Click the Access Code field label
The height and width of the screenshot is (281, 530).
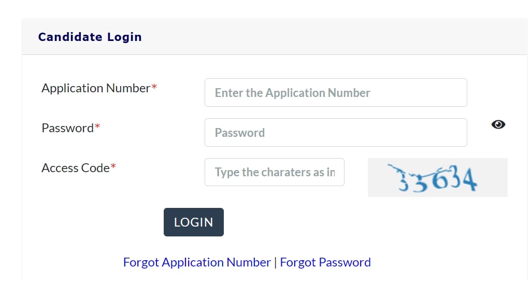tap(76, 168)
